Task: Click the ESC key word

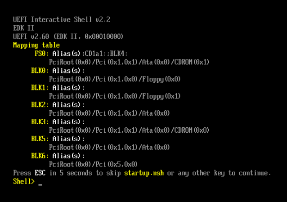Action: coord(40,173)
